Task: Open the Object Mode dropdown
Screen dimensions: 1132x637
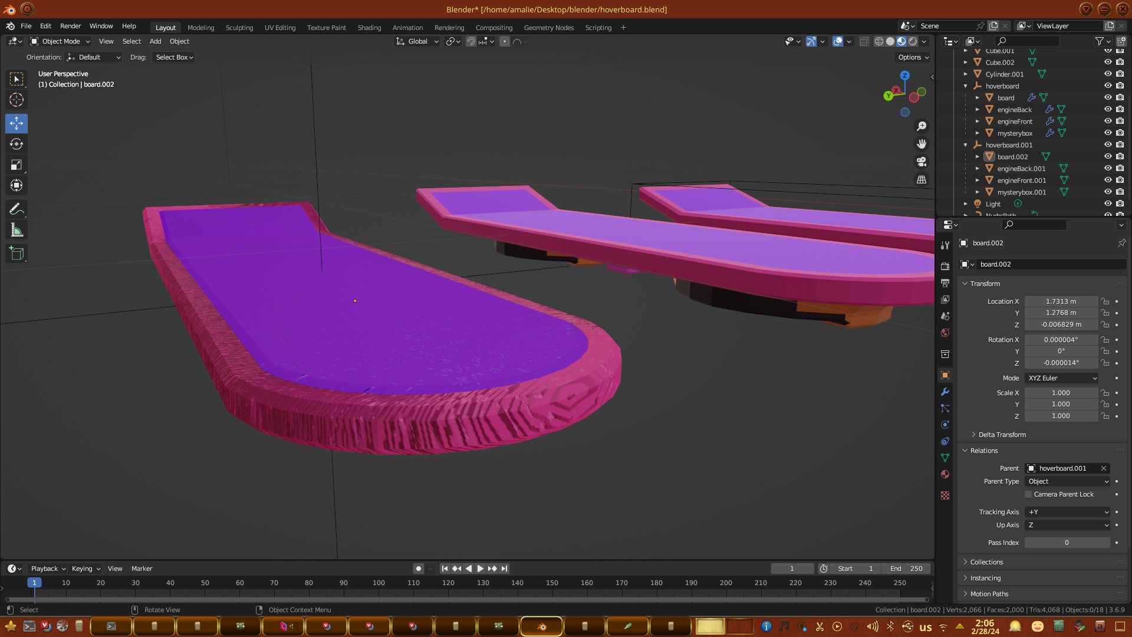Action: click(60, 41)
